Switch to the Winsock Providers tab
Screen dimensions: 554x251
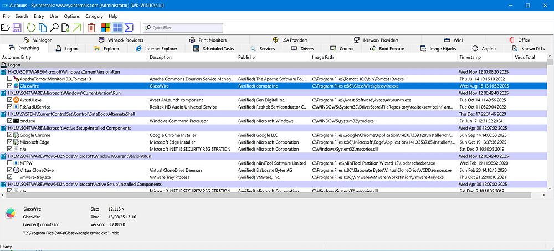coord(121,40)
